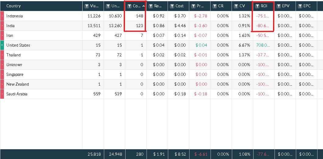Click the Singapore row's red status marker
Image resolution: width=323 pixels, height=159 pixels.
[2, 74]
